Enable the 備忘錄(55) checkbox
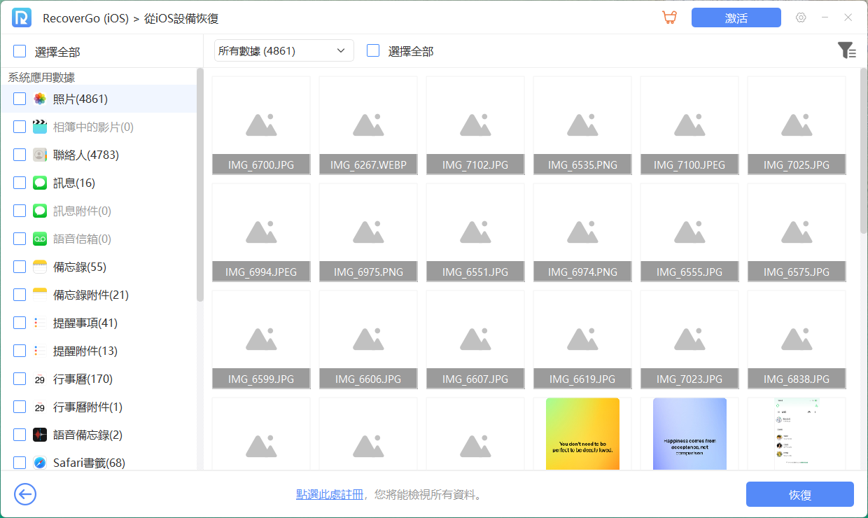The image size is (868, 518). (x=20, y=267)
